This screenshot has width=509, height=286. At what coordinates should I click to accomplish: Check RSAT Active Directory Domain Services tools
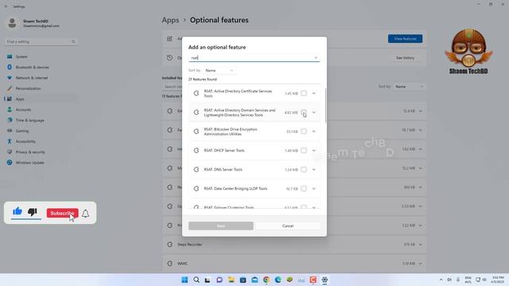coord(304,113)
